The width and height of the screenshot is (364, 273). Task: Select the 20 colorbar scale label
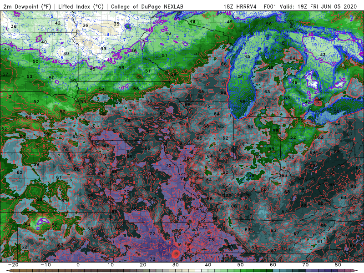(x=143, y=265)
